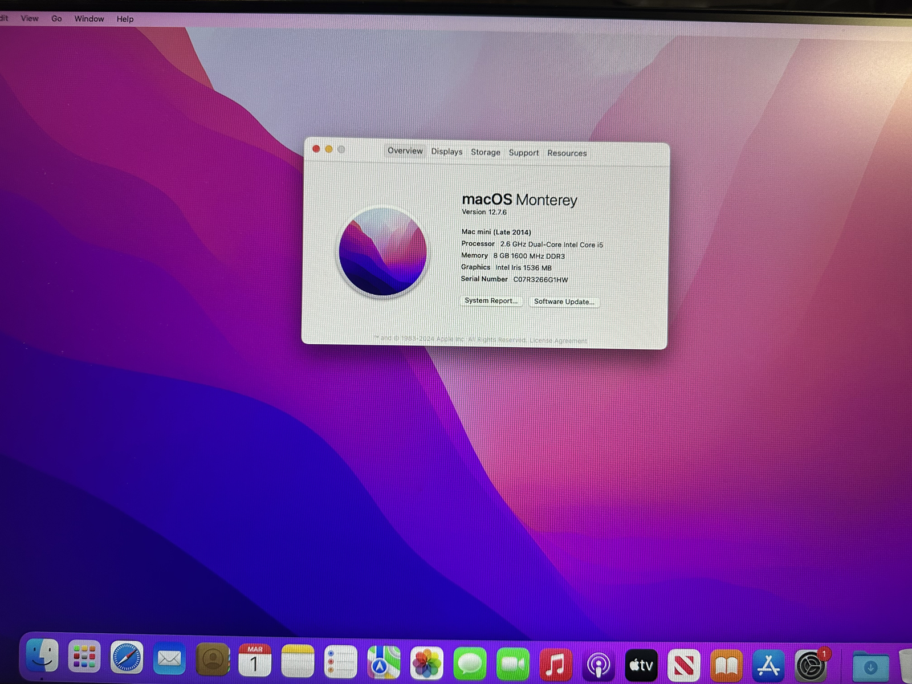The width and height of the screenshot is (912, 684).
Task: Open the Window menu
Action: (89, 19)
